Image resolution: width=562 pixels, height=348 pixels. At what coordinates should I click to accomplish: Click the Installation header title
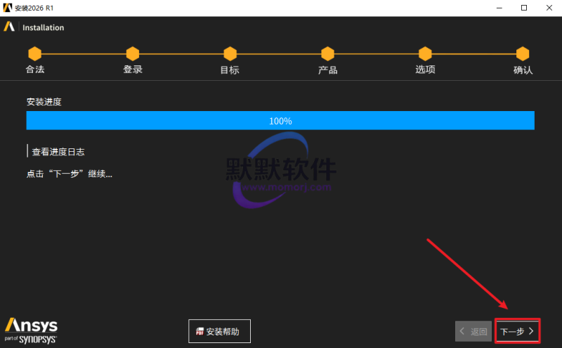pyautogui.click(x=43, y=27)
